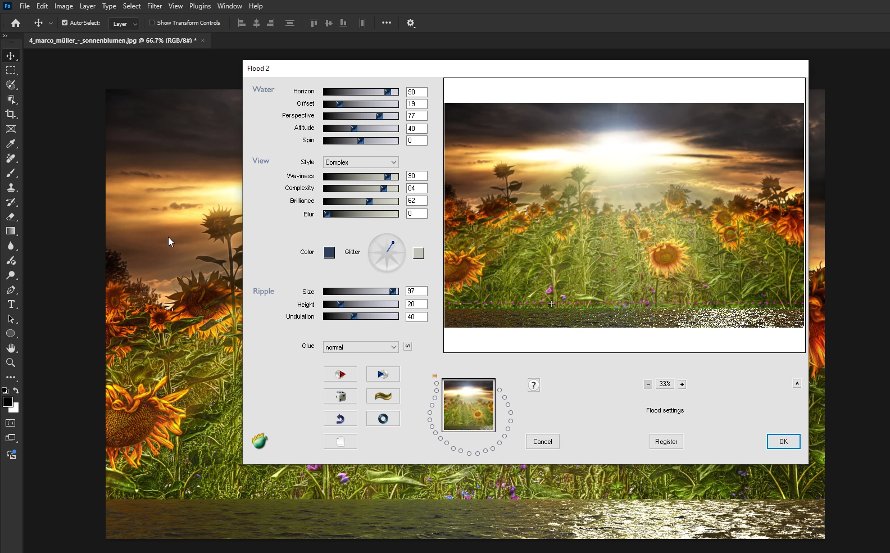This screenshot has width=890, height=553.
Task: Randomize settings with the dice button
Action: (340, 396)
